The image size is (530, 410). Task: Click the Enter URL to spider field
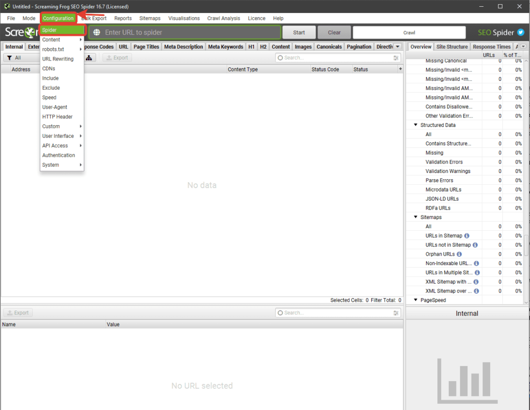tap(185, 33)
